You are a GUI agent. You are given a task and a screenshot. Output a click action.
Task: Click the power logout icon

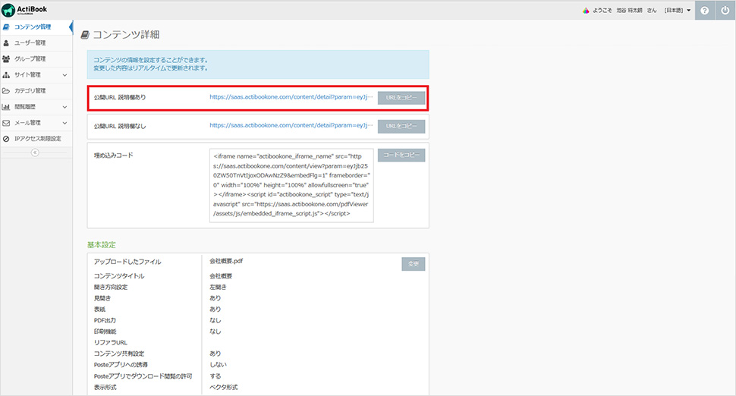[x=725, y=11]
